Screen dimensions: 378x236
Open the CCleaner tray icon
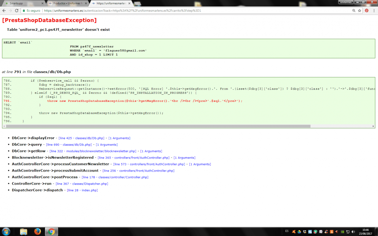coord(326,232)
